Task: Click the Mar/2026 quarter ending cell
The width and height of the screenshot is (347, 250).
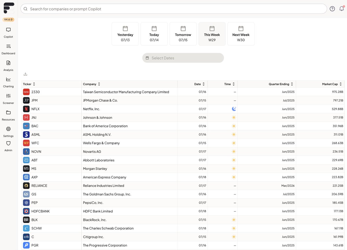Action: tap(288, 186)
